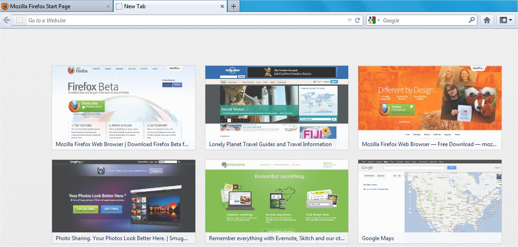Close the New Tab tab

coord(222,6)
